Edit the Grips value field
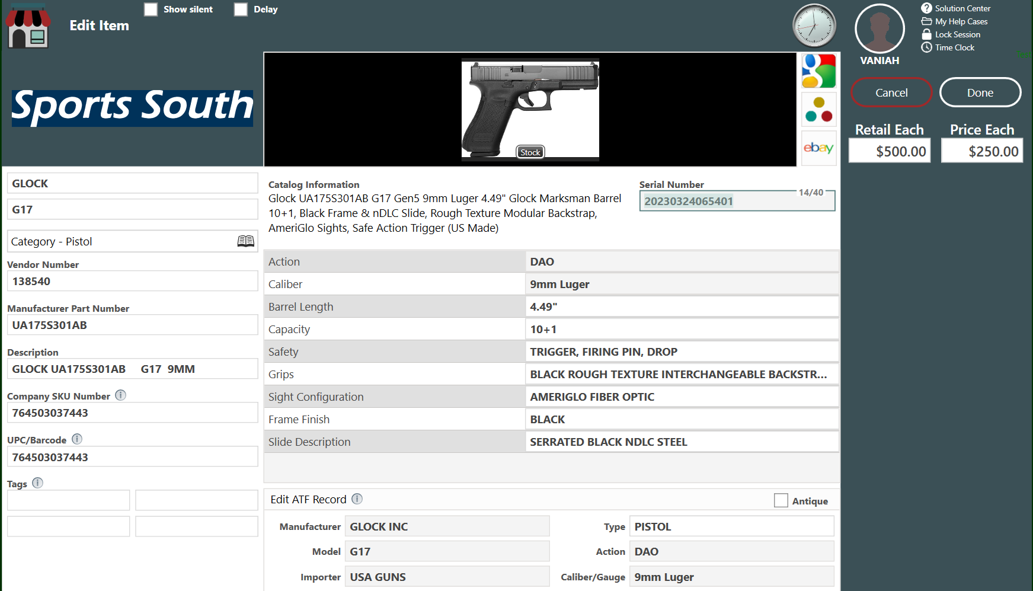The height and width of the screenshot is (591, 1033). 682,374
